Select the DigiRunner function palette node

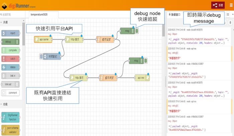10,117
